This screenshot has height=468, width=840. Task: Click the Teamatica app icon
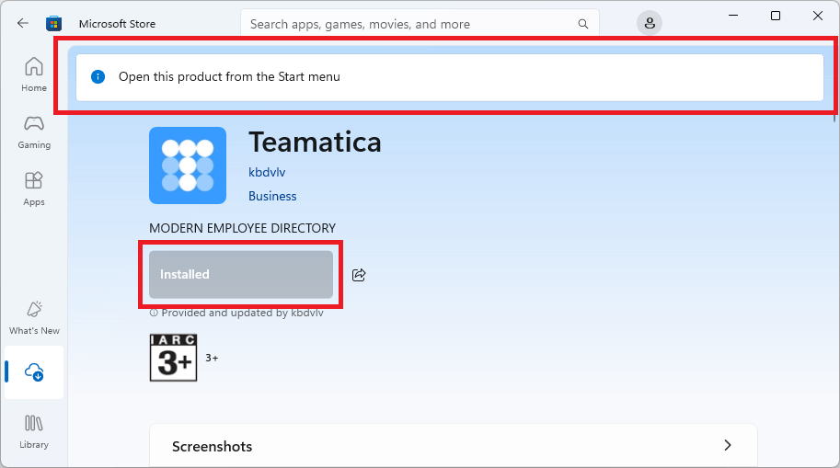(x=188, y=166)
